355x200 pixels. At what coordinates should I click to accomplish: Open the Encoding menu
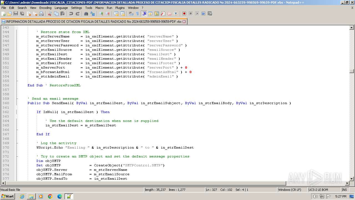45,8
